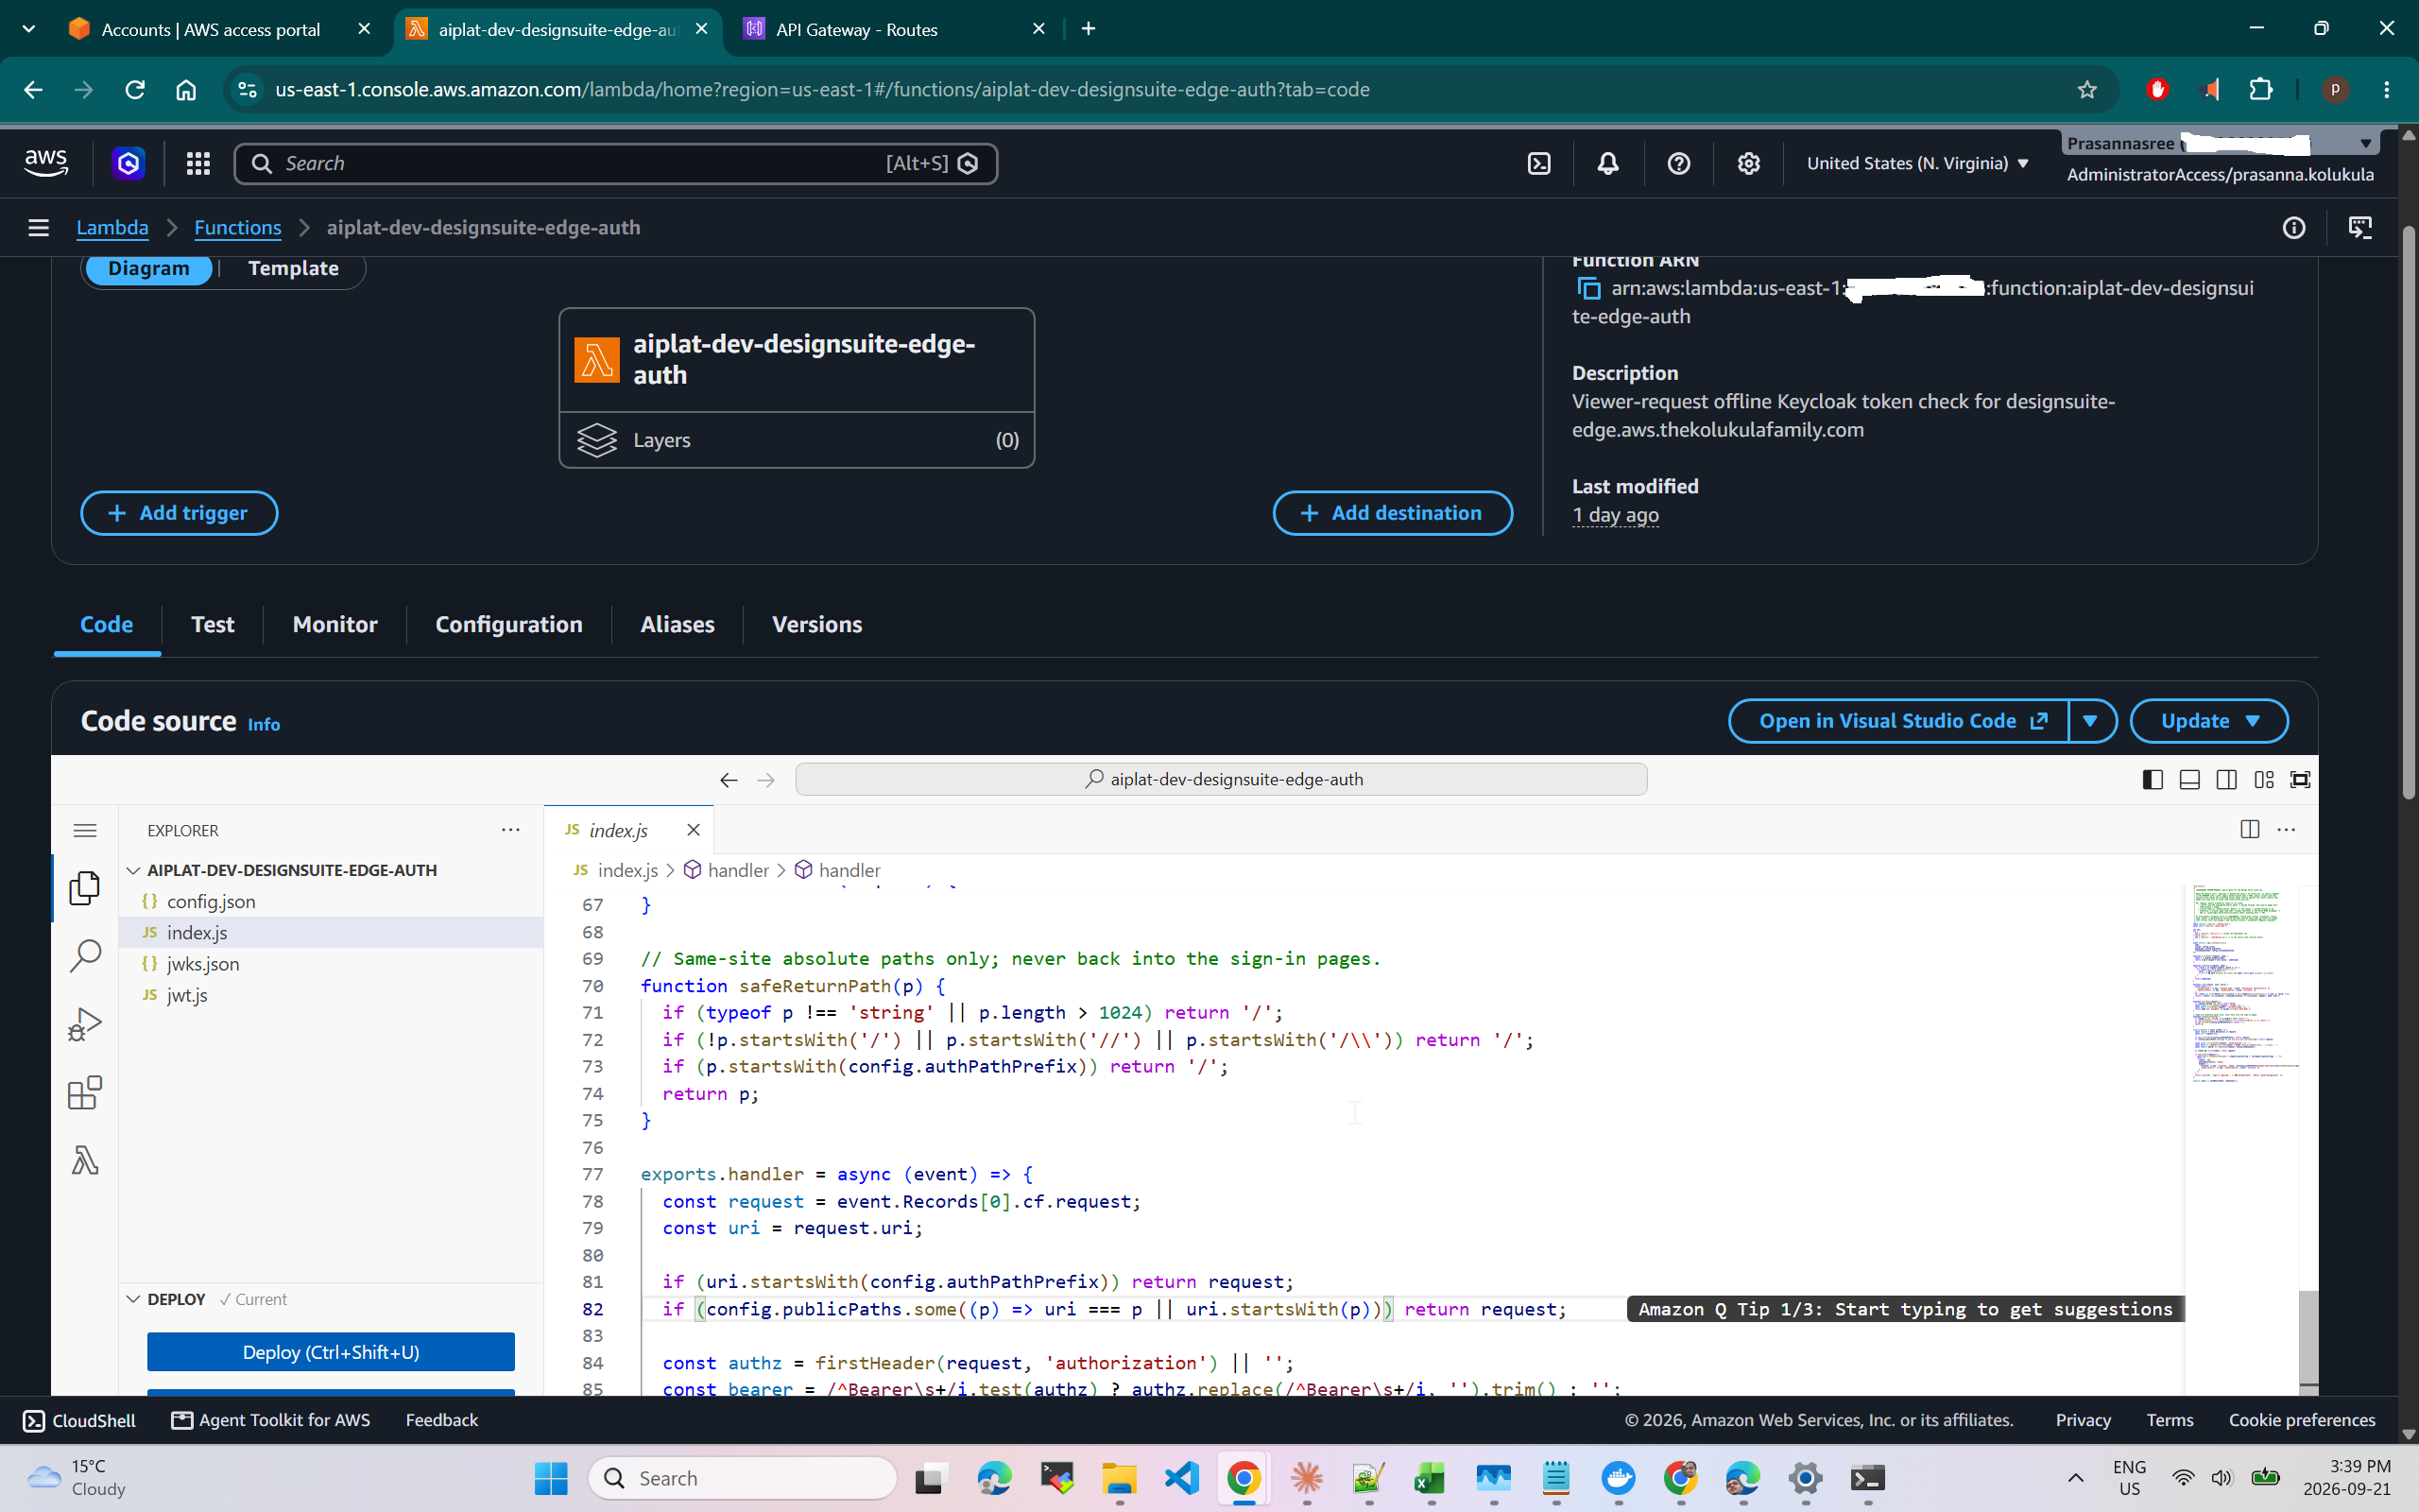
Task: Switch to the Test tab
Action: (x=213, y=624)
